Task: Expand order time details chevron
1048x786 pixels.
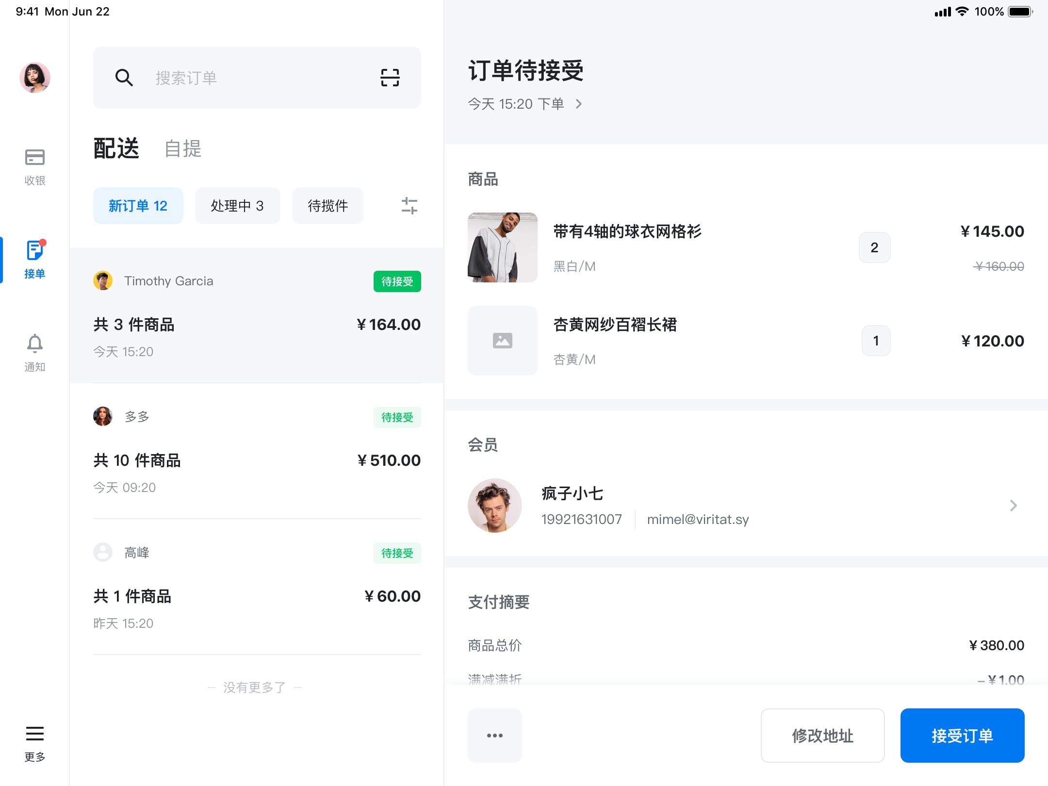Action: (578, 104)
